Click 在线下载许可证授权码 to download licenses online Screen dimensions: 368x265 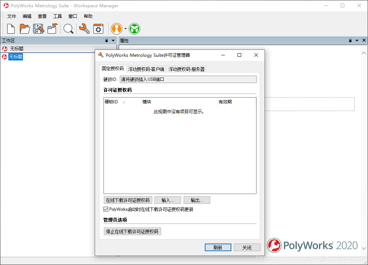coord(128,200)
